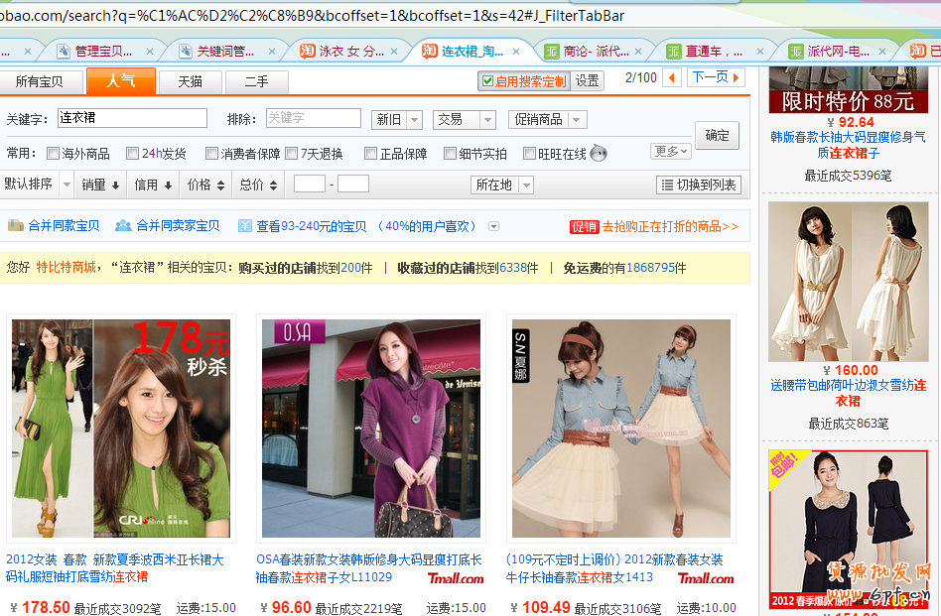Screen dimensions: 941x616
Task: Sort by 销量 descending arrow
Action: pos(115,185)
